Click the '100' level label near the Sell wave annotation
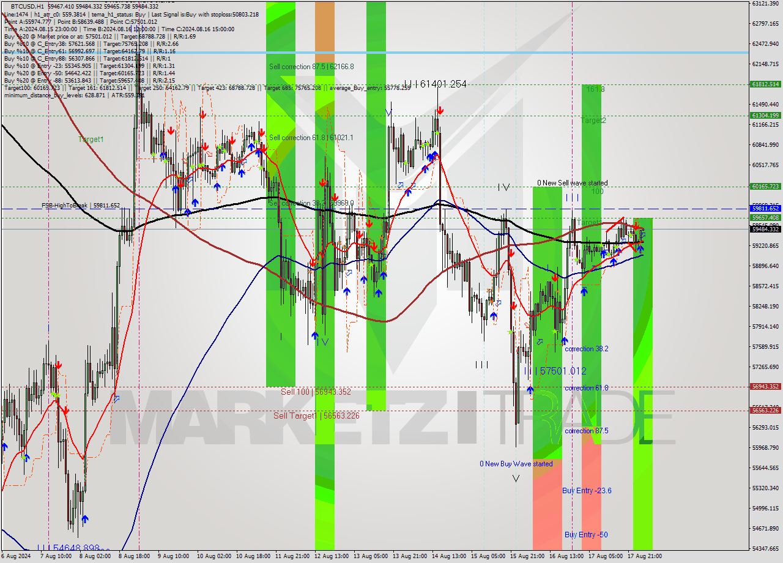 click(x=598, y=192)
